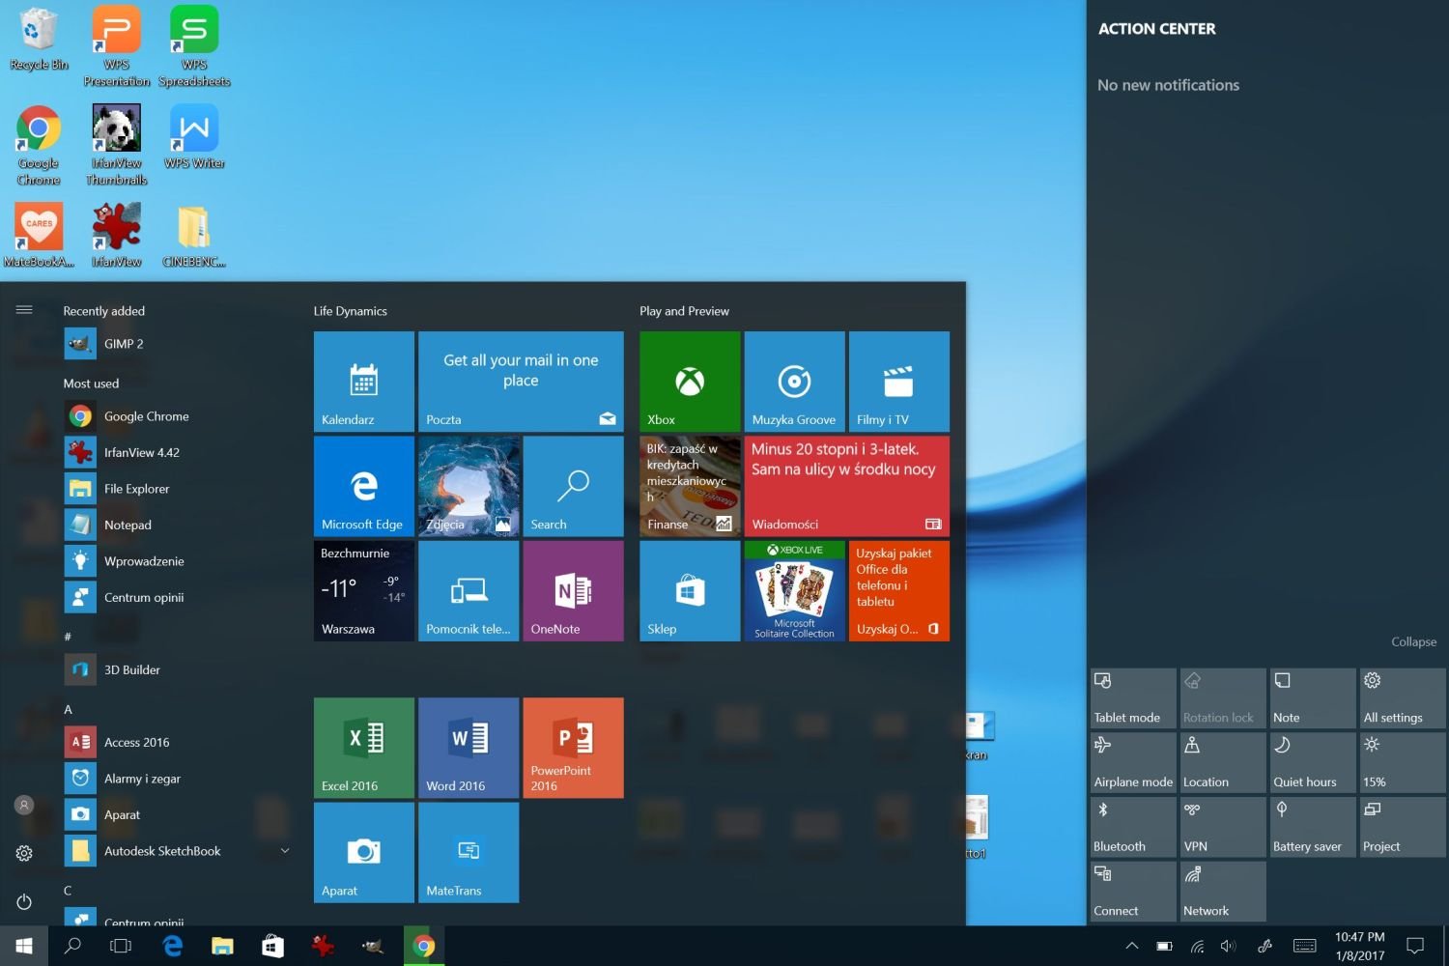Open the Note quick action

1313,698
